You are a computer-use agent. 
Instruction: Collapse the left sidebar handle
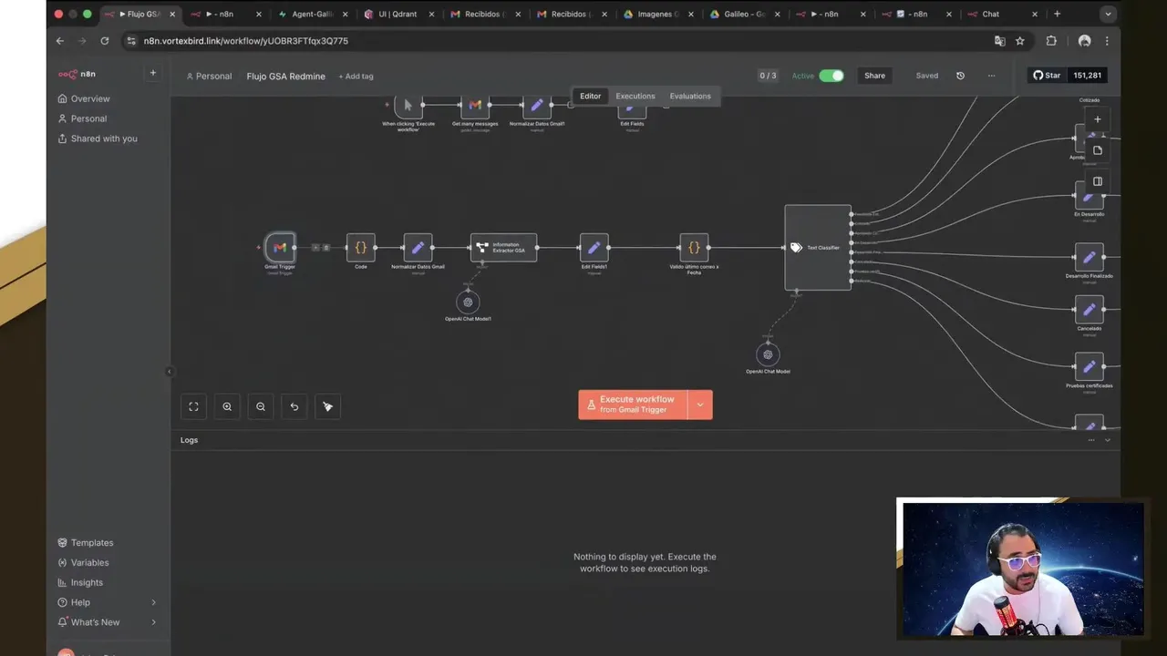click(x=170, y=372)
